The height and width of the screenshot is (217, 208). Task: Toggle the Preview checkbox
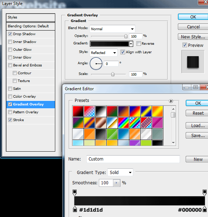(x=185, y=45)
